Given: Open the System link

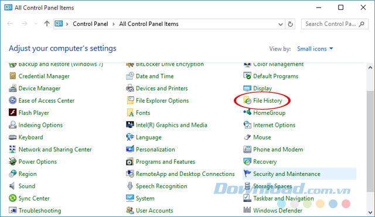Looking at the screenshot, I should tap(145, 198).
